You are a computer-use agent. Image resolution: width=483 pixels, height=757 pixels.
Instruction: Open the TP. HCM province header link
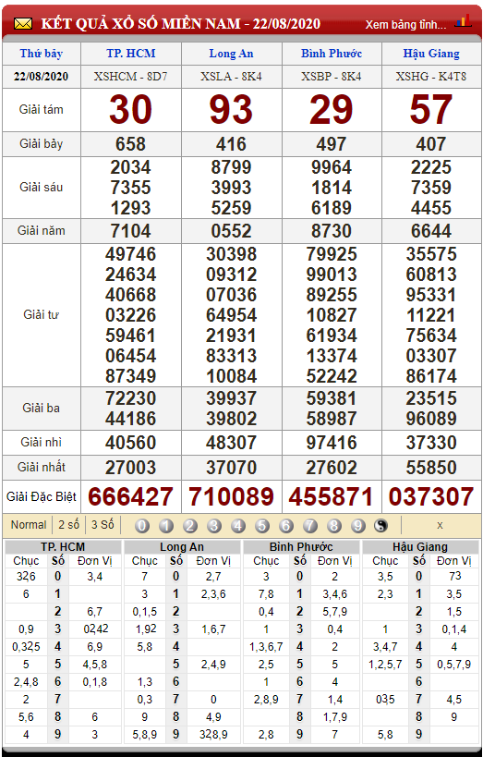tap(131, 54)
